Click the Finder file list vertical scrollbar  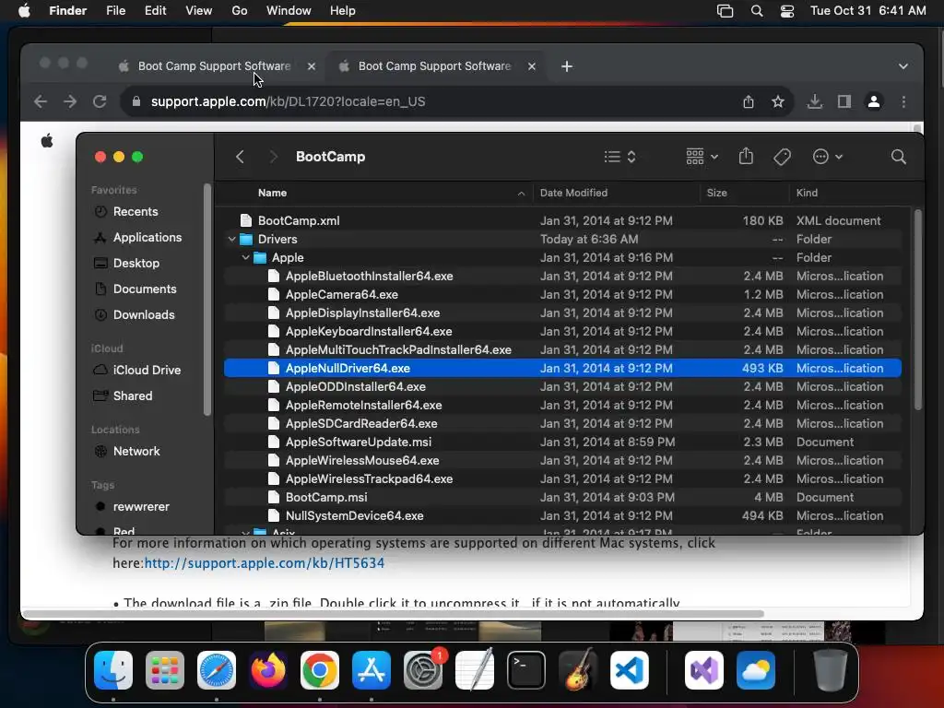[917, 310]
